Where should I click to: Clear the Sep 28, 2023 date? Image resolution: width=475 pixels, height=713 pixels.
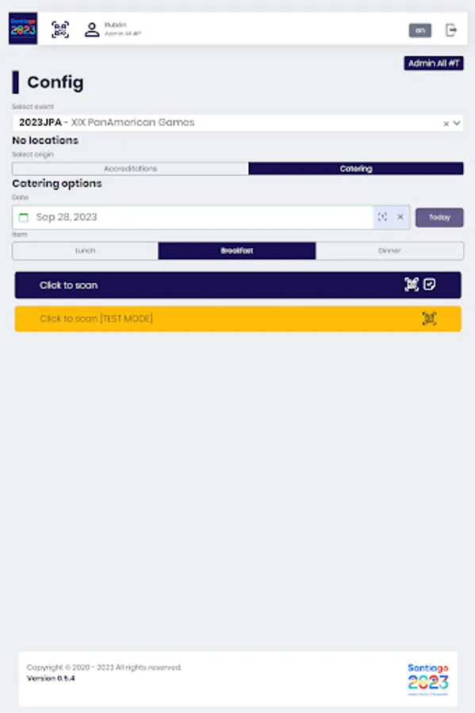400,216
